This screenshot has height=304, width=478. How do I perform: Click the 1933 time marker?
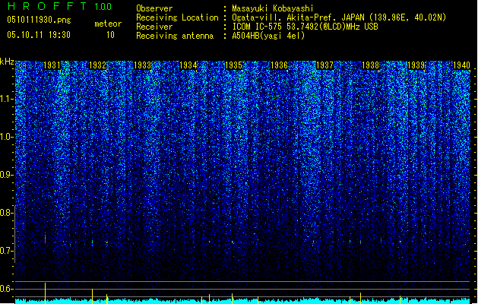143,65
